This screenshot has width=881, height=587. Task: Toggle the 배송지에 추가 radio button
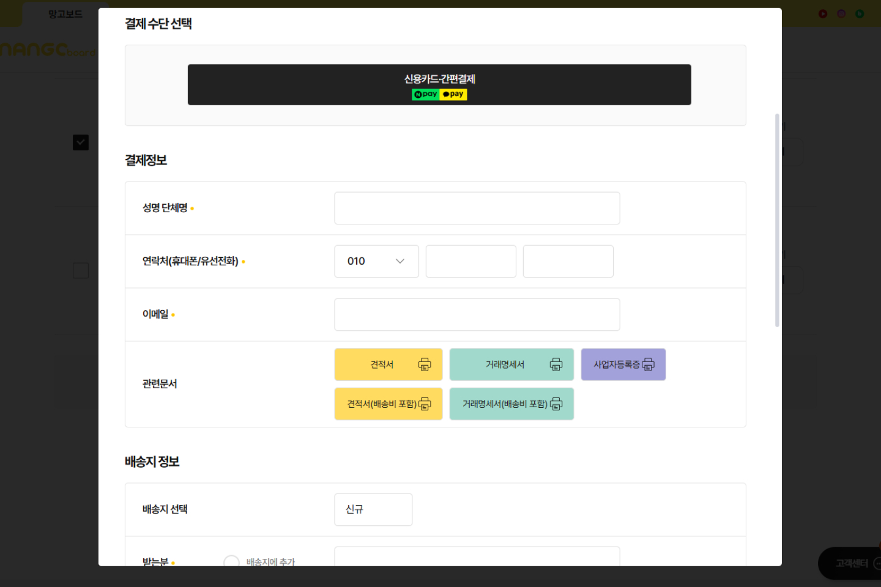231,562
